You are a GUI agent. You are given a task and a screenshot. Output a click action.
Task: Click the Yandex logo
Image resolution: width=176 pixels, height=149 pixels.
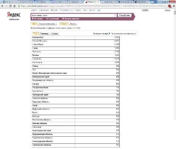click(14, 15)
